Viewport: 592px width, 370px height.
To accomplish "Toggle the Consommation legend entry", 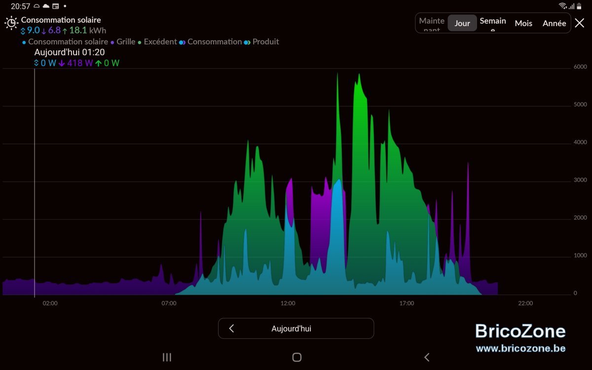I will [211, 42].
